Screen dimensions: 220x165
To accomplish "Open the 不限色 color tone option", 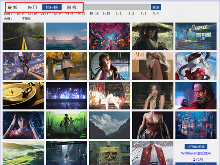I will tap(26, 19).
